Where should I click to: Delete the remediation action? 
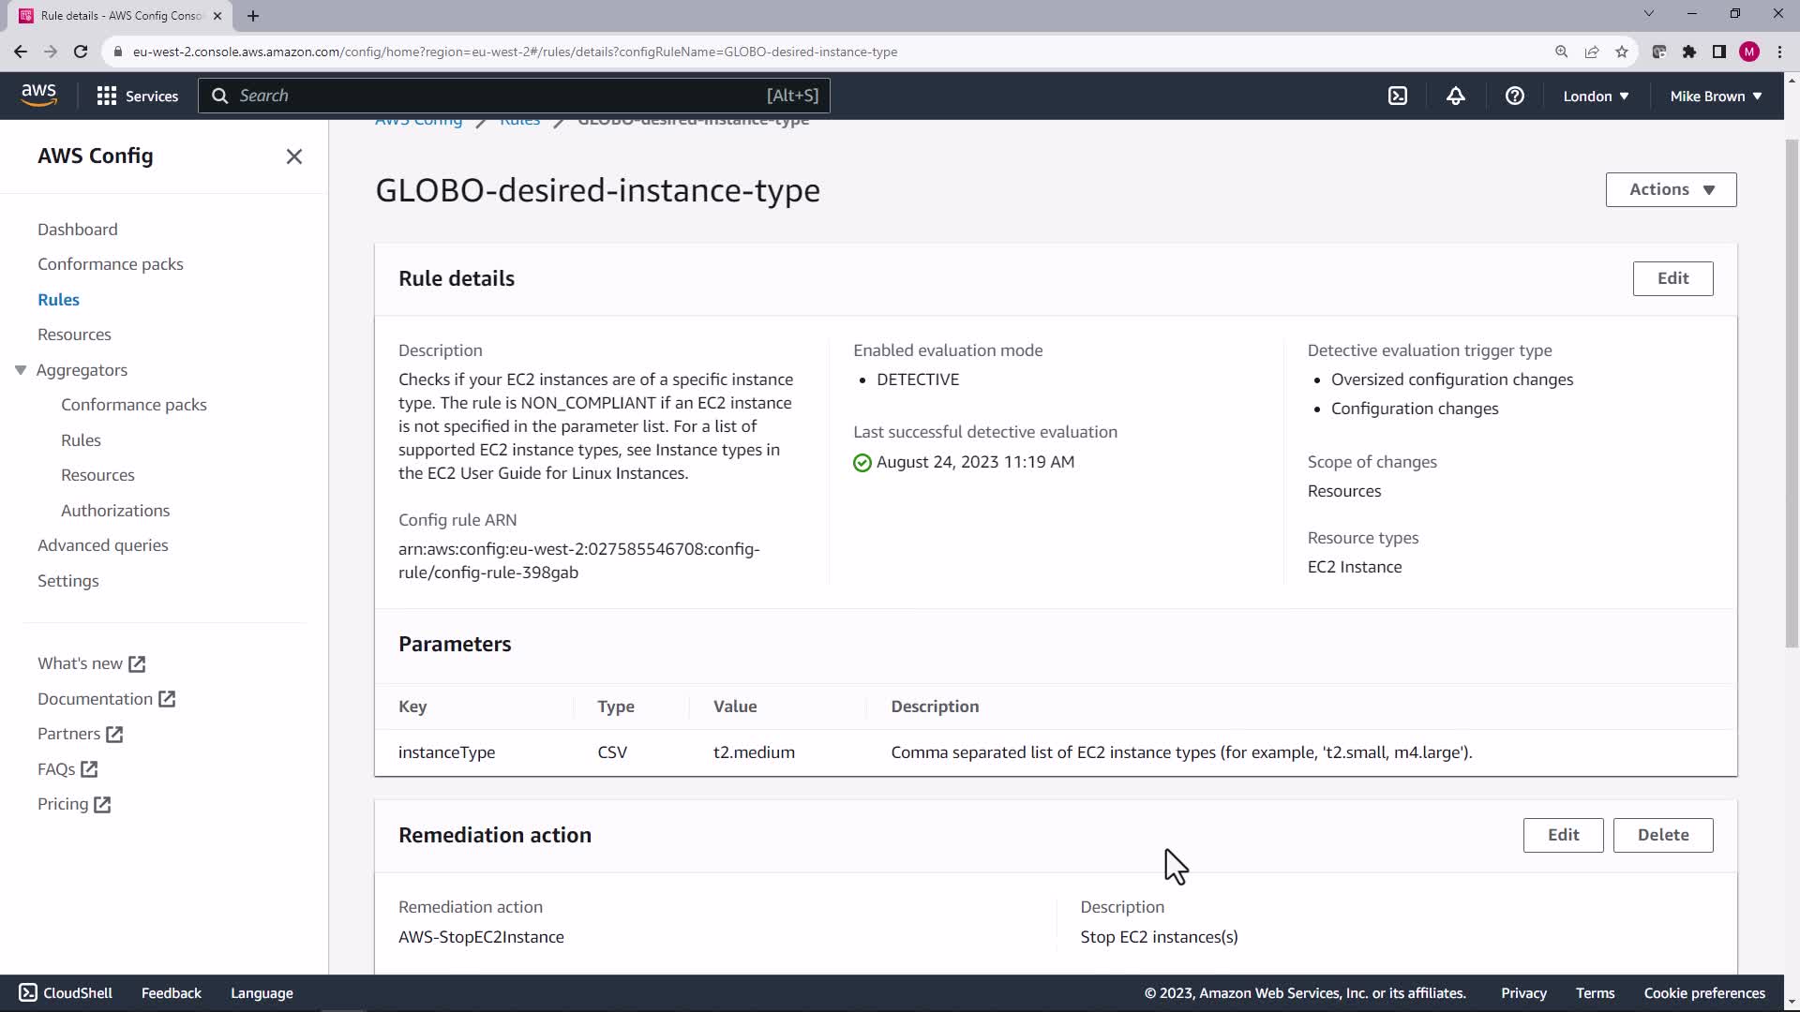pyautogui.click(x=1662, y=835)
